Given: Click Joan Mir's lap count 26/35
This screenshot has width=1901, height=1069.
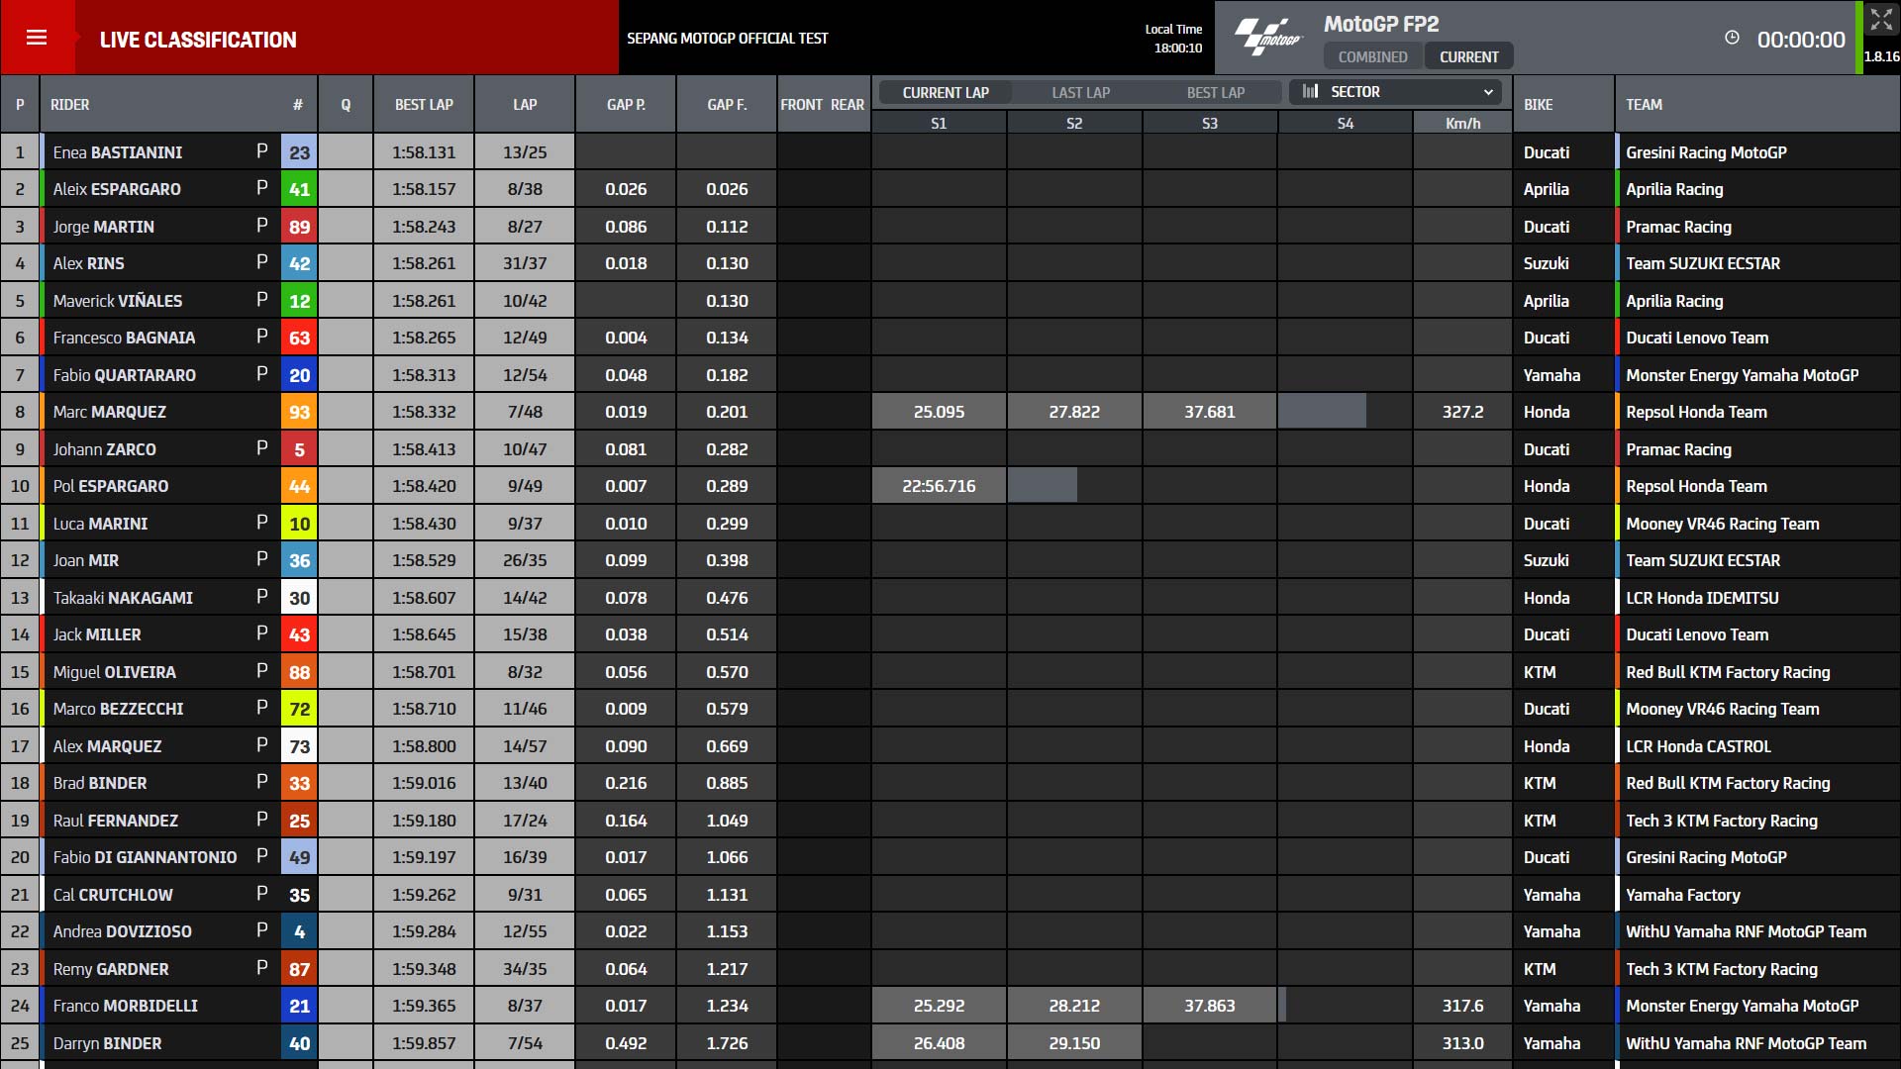Looking at the screenshot, I should pyautogui.click(x=525, y=560).
